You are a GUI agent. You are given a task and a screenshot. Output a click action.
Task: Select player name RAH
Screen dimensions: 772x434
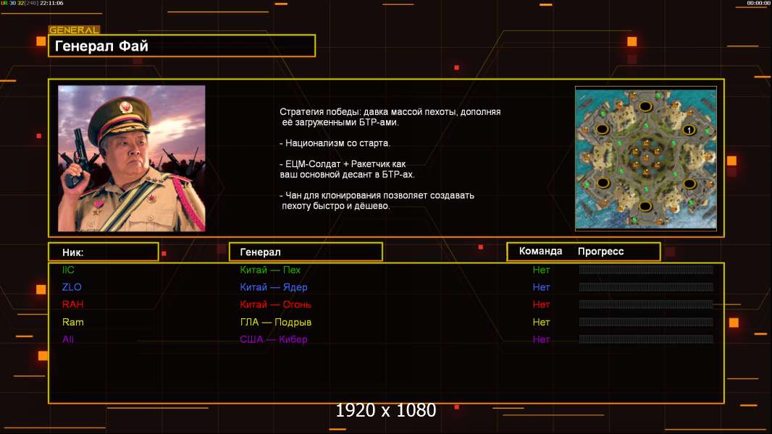(x=73, y=305)
